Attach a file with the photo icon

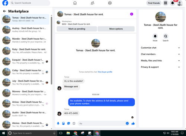[x=63, y=123]
